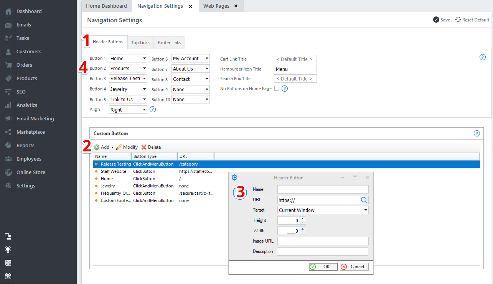493x284 pixels.
Task: Click the Products tag icon
Action: click(8, 79)
